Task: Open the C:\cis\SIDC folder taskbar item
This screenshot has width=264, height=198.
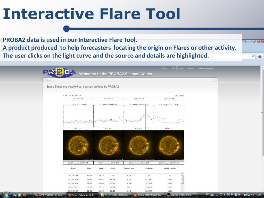Action: [x=115, y=195]
